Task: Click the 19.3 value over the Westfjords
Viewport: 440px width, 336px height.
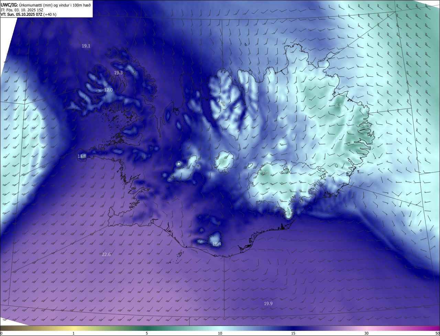Action: coord(118,72)
